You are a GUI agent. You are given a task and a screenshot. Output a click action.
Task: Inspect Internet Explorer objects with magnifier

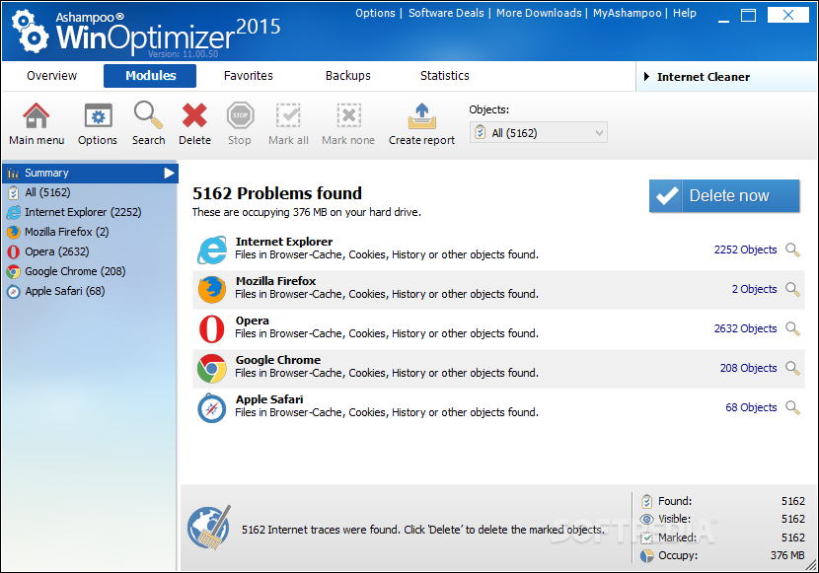793,250
